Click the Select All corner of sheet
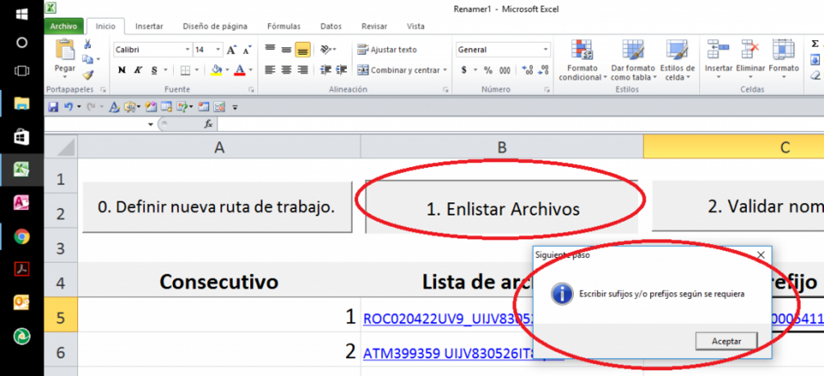Viewport: 824px width, 376px height. coord(61,147)
